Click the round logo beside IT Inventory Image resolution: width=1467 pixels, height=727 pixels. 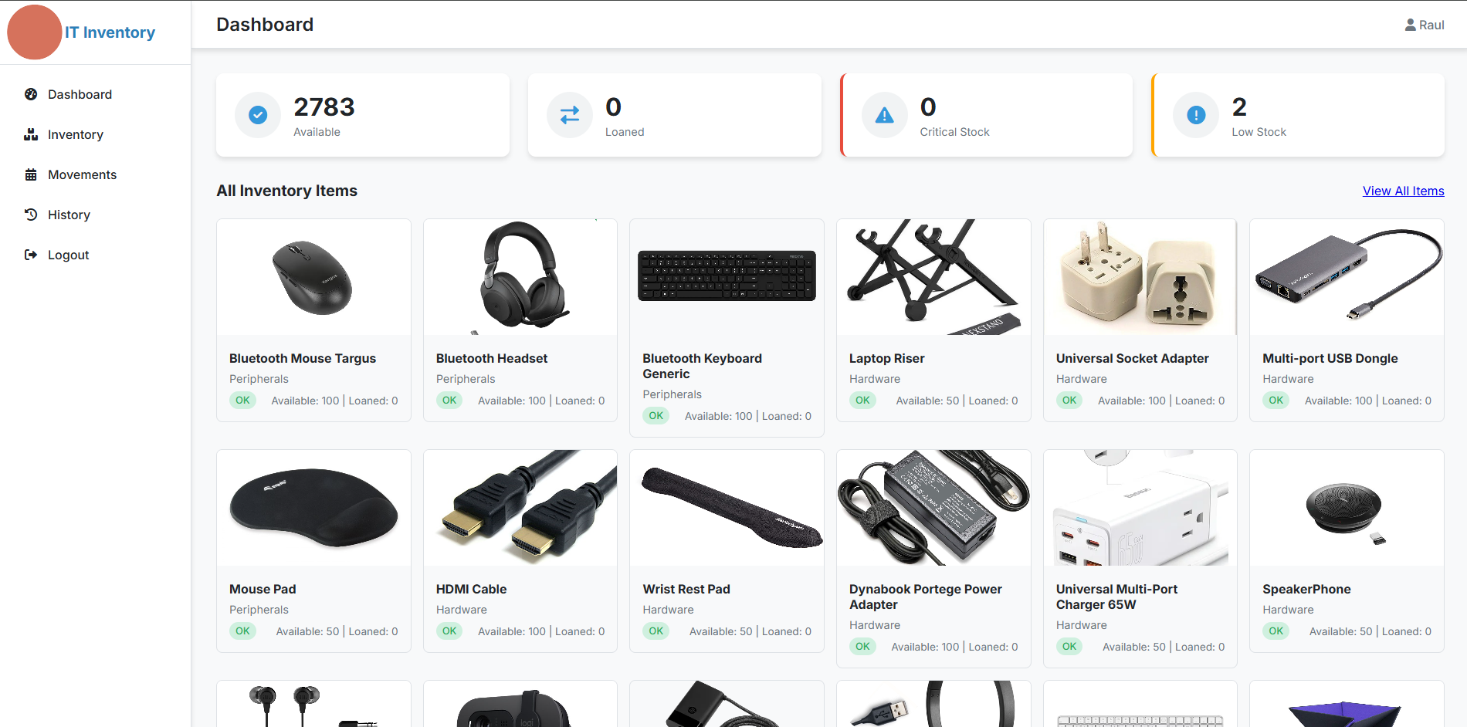pos(35,32)
